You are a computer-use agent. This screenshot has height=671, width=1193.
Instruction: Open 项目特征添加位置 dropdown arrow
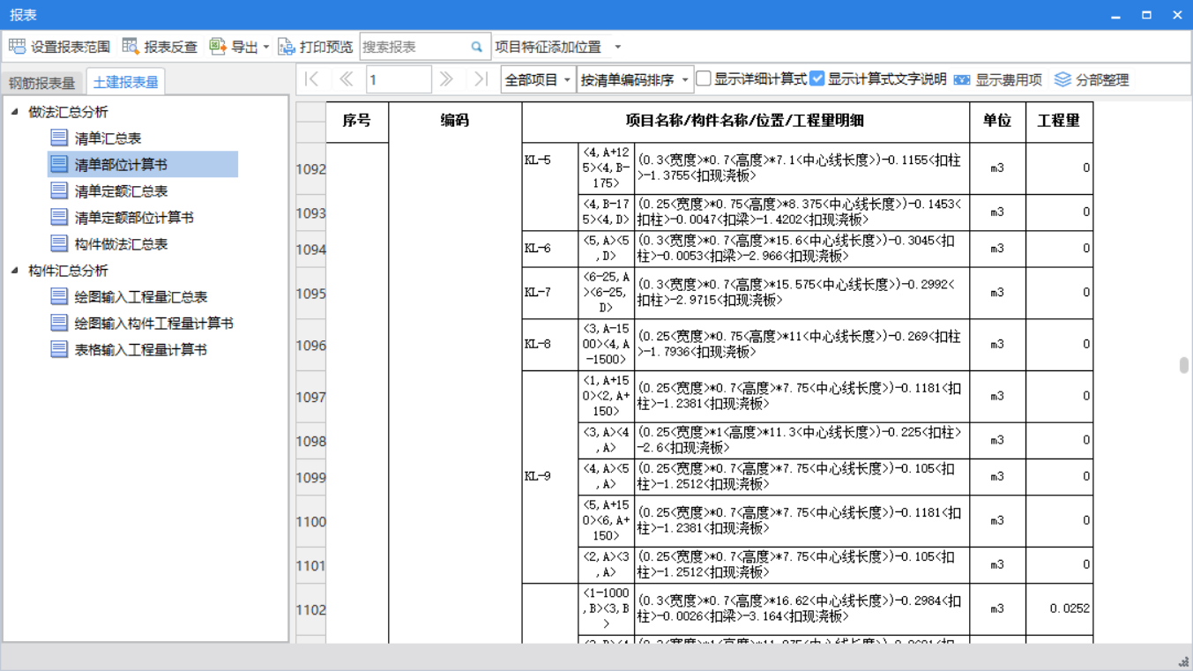(617, 48)
